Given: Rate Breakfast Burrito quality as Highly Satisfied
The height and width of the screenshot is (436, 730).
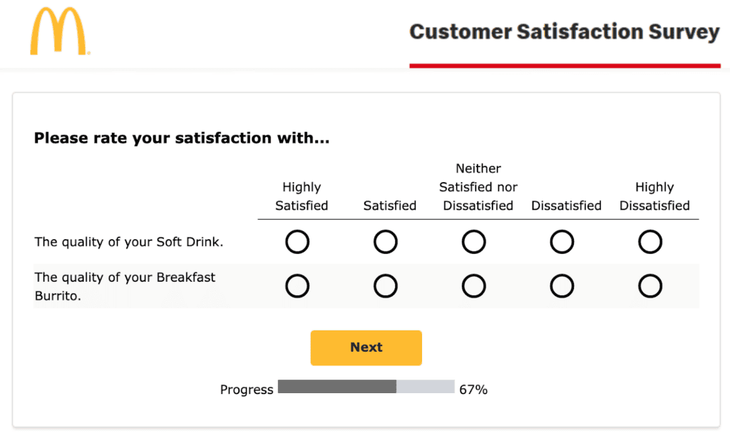Looking at the screenshot, I should click(x=297, y=286).
